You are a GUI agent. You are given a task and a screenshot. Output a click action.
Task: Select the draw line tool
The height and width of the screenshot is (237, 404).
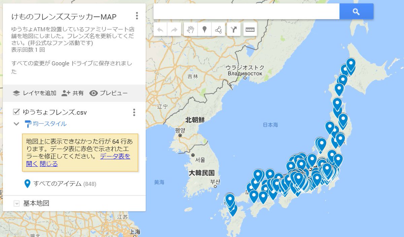pos(218,30)
